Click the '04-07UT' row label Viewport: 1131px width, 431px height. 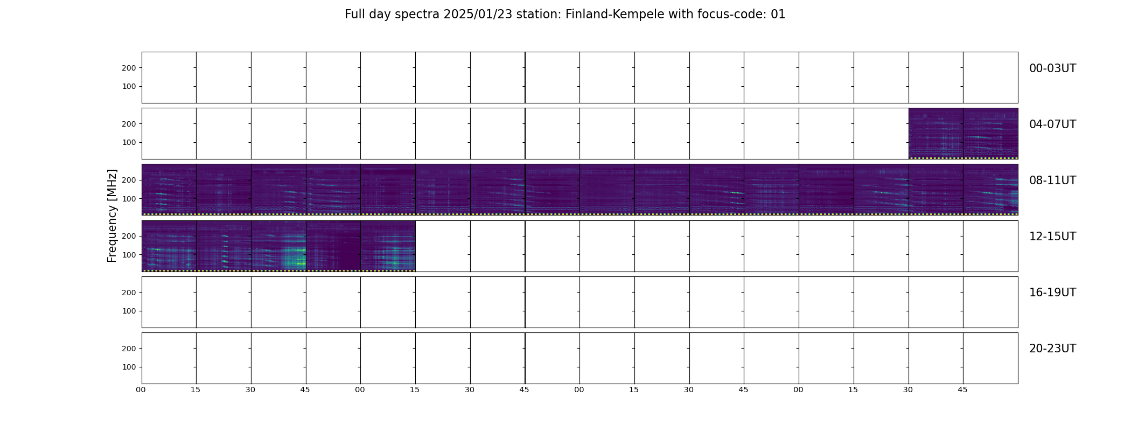(x=1052, y=124)
